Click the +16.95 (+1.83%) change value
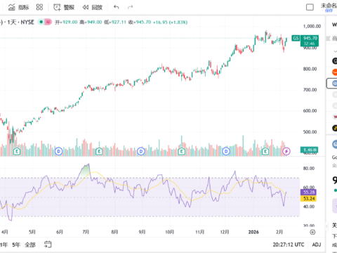 tap(171, 22)
